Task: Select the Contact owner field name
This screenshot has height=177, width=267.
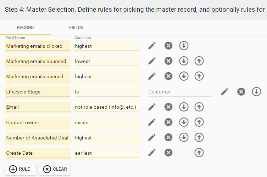Action: (x=38, y=123)
